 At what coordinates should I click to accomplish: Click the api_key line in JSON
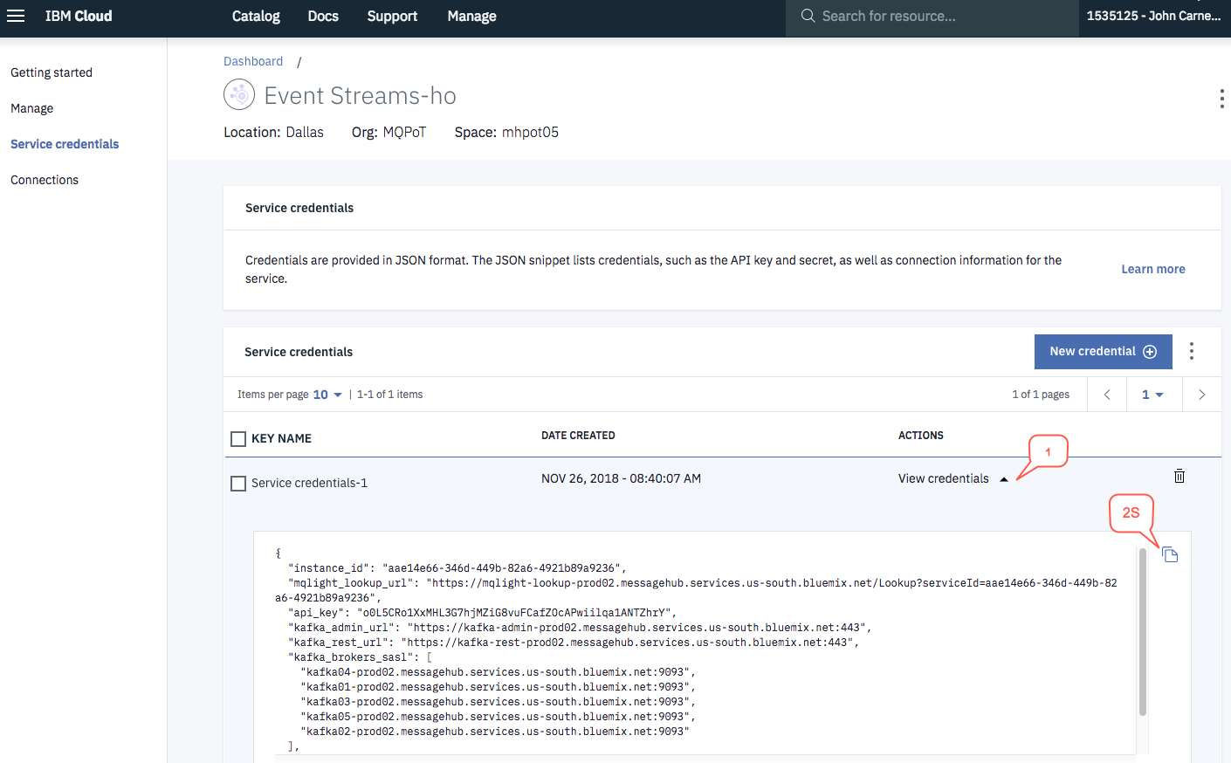coord(482,613)
